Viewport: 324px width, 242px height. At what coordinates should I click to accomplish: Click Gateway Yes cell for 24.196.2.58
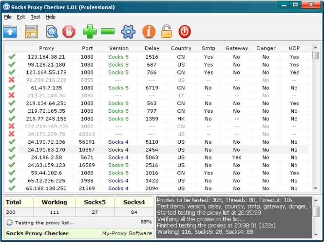point(237,157)
